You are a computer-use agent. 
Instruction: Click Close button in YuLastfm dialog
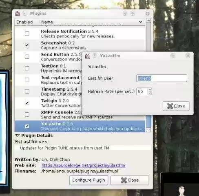point(176,106)
